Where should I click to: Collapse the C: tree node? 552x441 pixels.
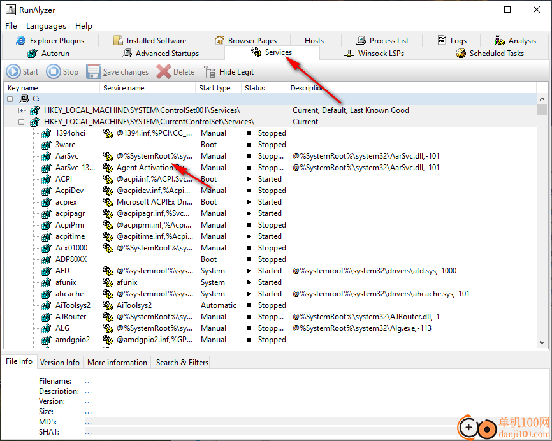pos(10,99)
